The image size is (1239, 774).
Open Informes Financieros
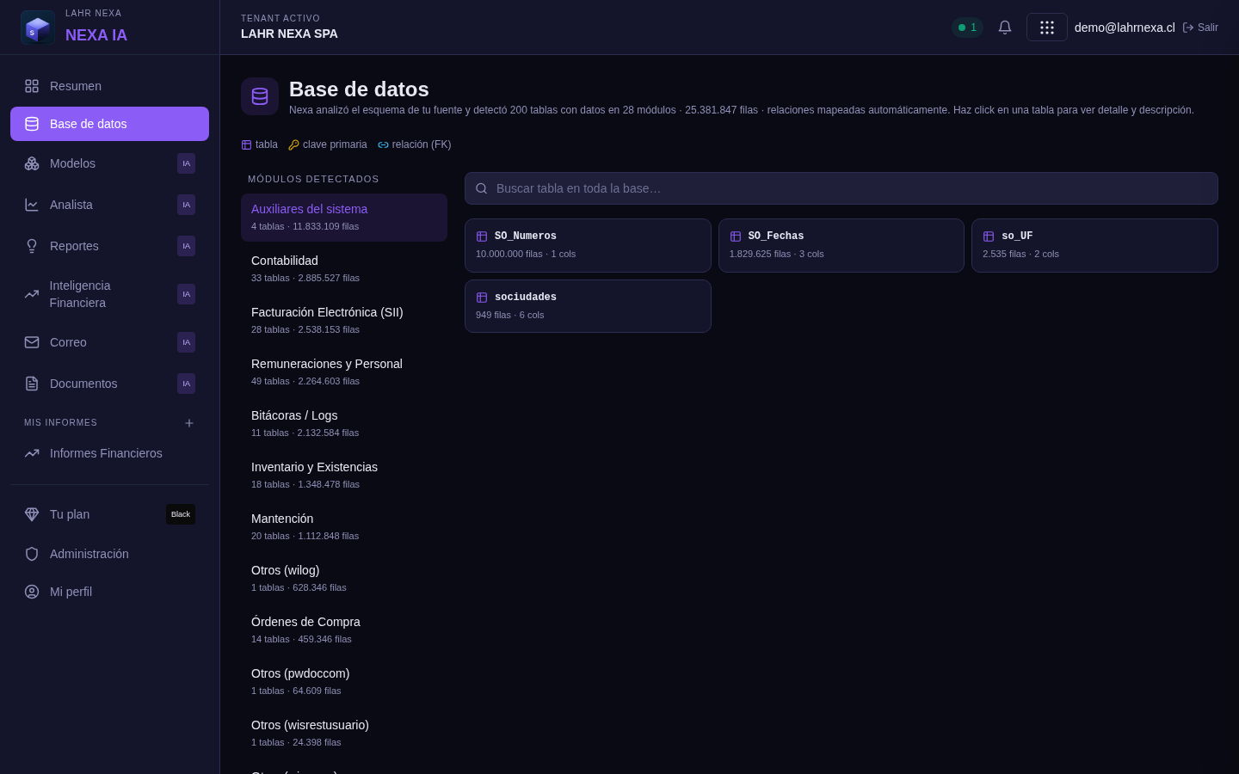109,453
